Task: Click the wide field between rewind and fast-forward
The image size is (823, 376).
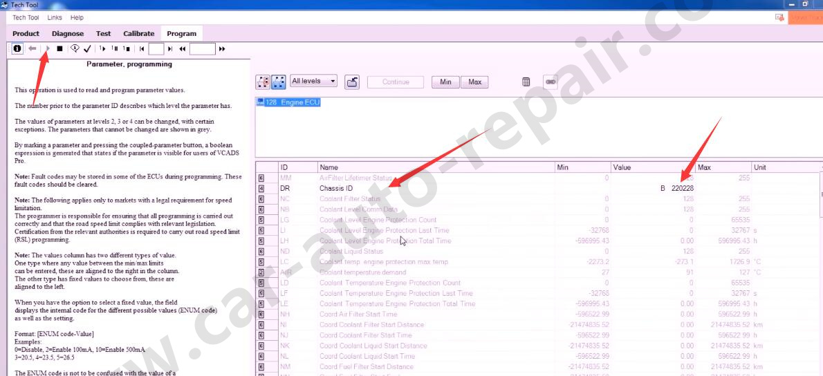Action: tap(203, 49)
